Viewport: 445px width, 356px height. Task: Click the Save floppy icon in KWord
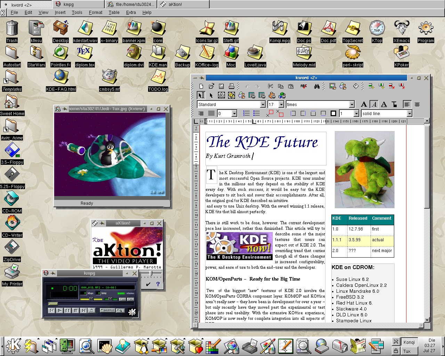(x=221, y=86)
